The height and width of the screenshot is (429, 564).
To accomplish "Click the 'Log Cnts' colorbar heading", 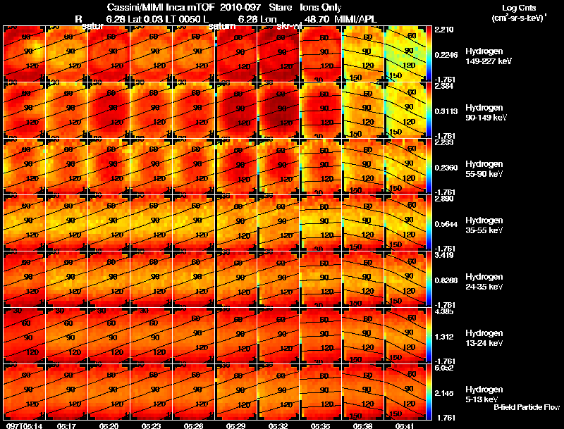I will (x=519, y=8).
